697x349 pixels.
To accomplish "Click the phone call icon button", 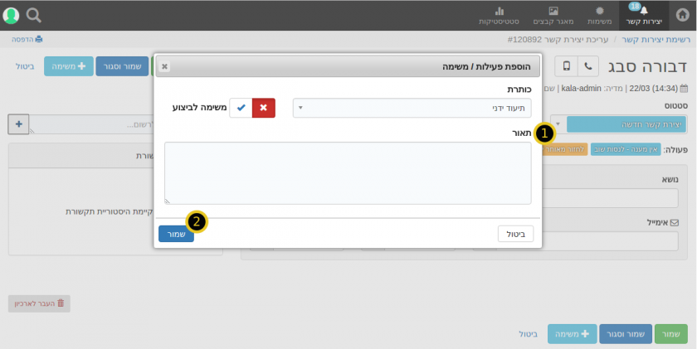I will tap(588, 66).
